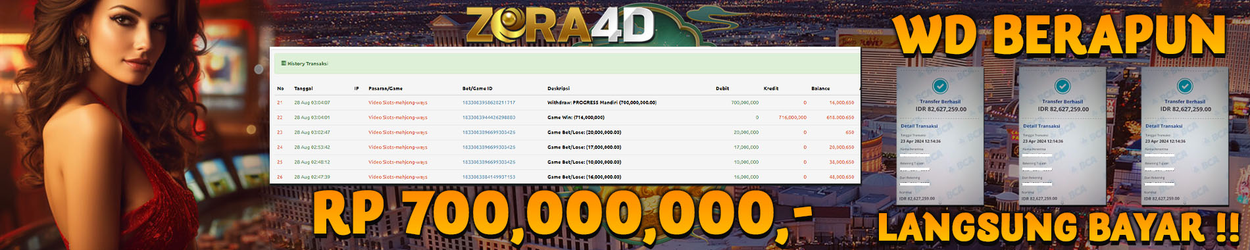Click balance value 618.000.650
The height and width of the screenshot is (250, 1250).
(x=840, y=118)
